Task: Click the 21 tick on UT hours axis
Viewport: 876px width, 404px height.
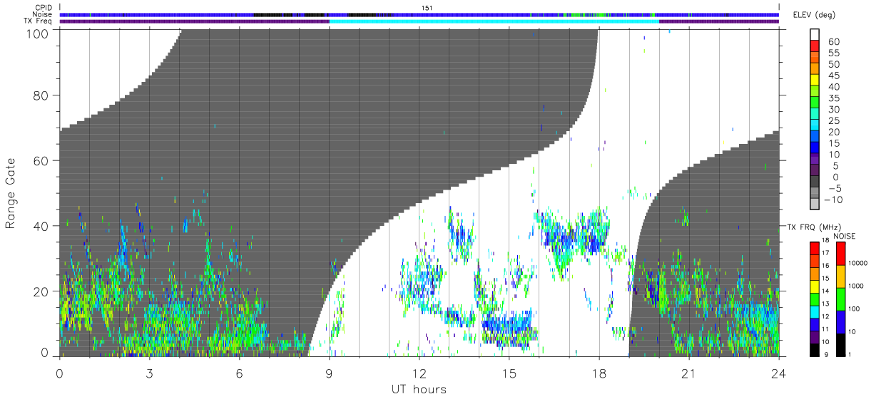Action: pos(688,374)
